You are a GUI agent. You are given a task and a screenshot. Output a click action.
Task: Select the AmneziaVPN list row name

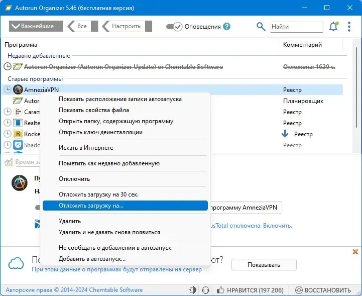[x=41, y=89]
